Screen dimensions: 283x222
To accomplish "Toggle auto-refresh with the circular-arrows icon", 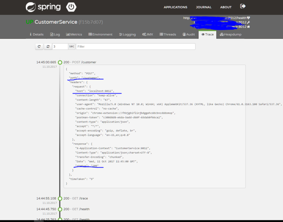I will coord(48,46).
